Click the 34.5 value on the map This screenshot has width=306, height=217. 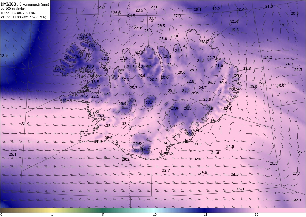point(199,130)
